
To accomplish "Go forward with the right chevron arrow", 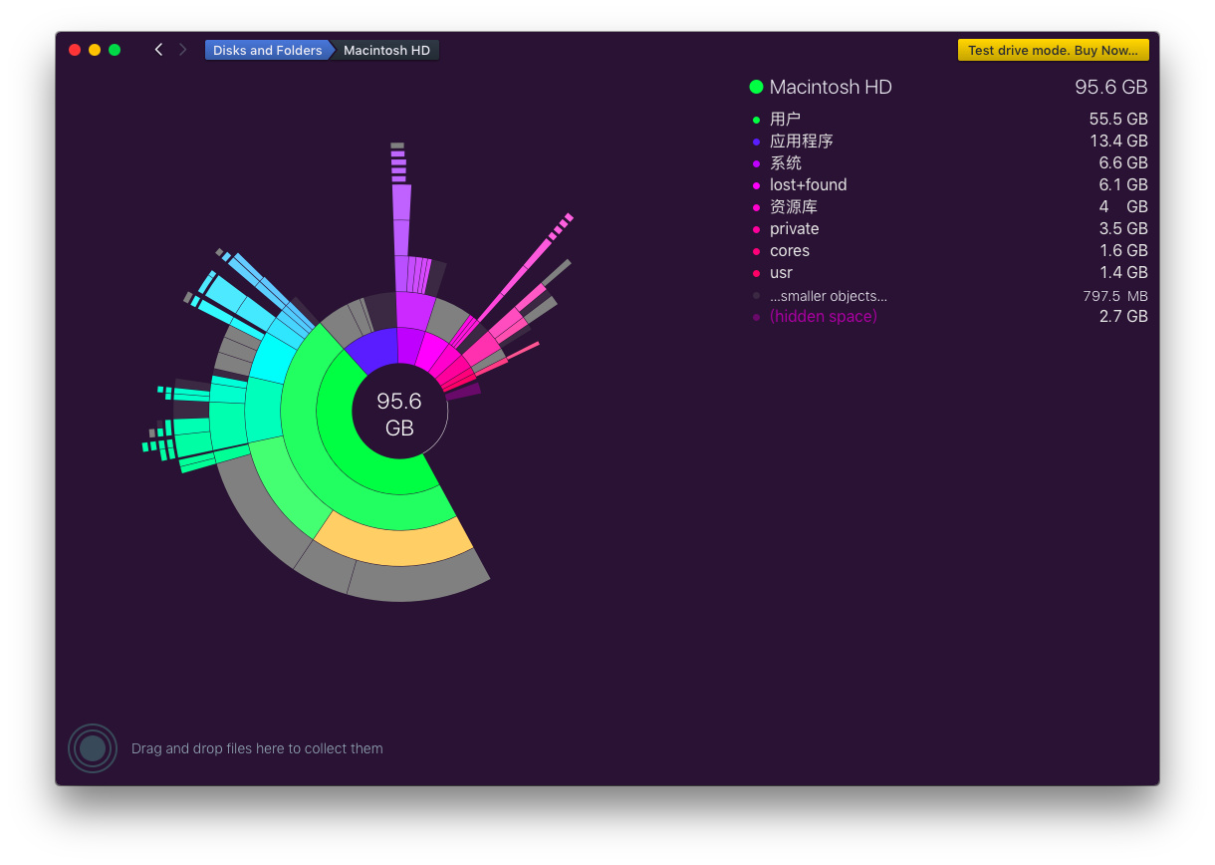I will pyautogui.click(x=182, y=50).
